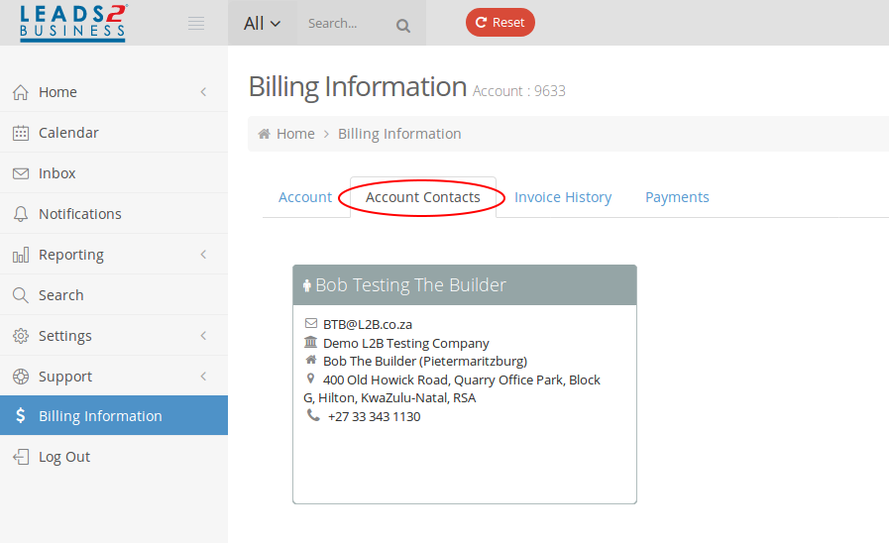Expand the Settings submenu chevron

coord(203,336)
